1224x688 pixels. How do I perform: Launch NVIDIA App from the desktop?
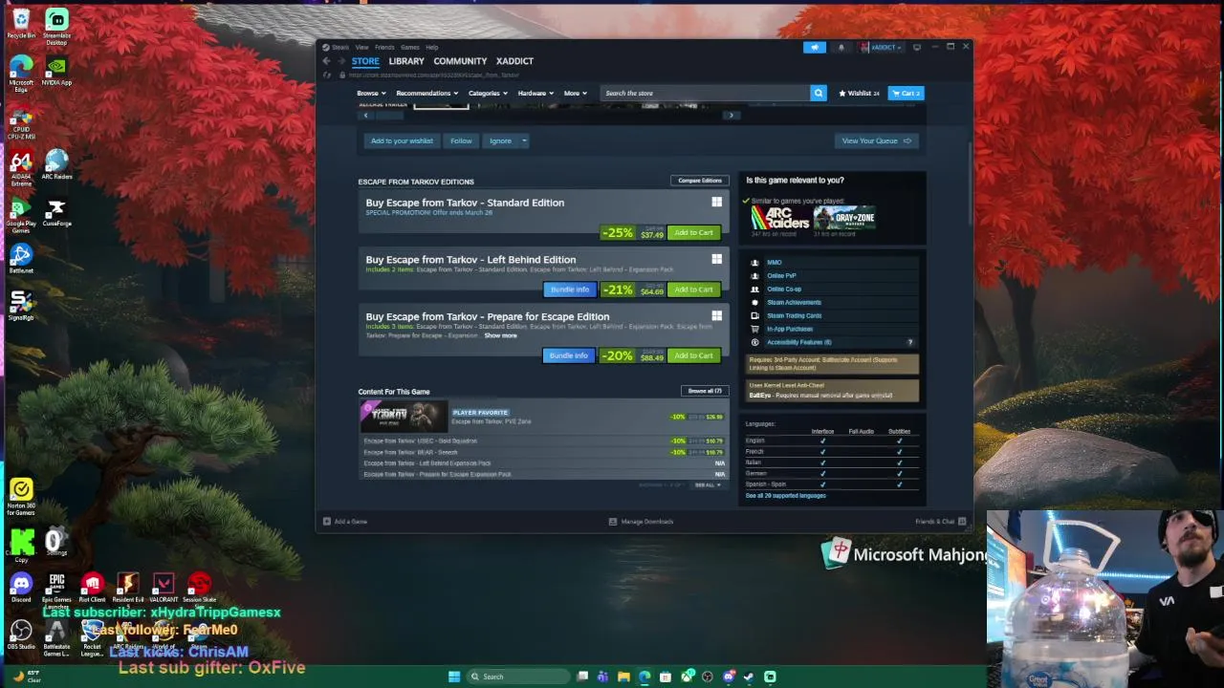click(56, 72)
